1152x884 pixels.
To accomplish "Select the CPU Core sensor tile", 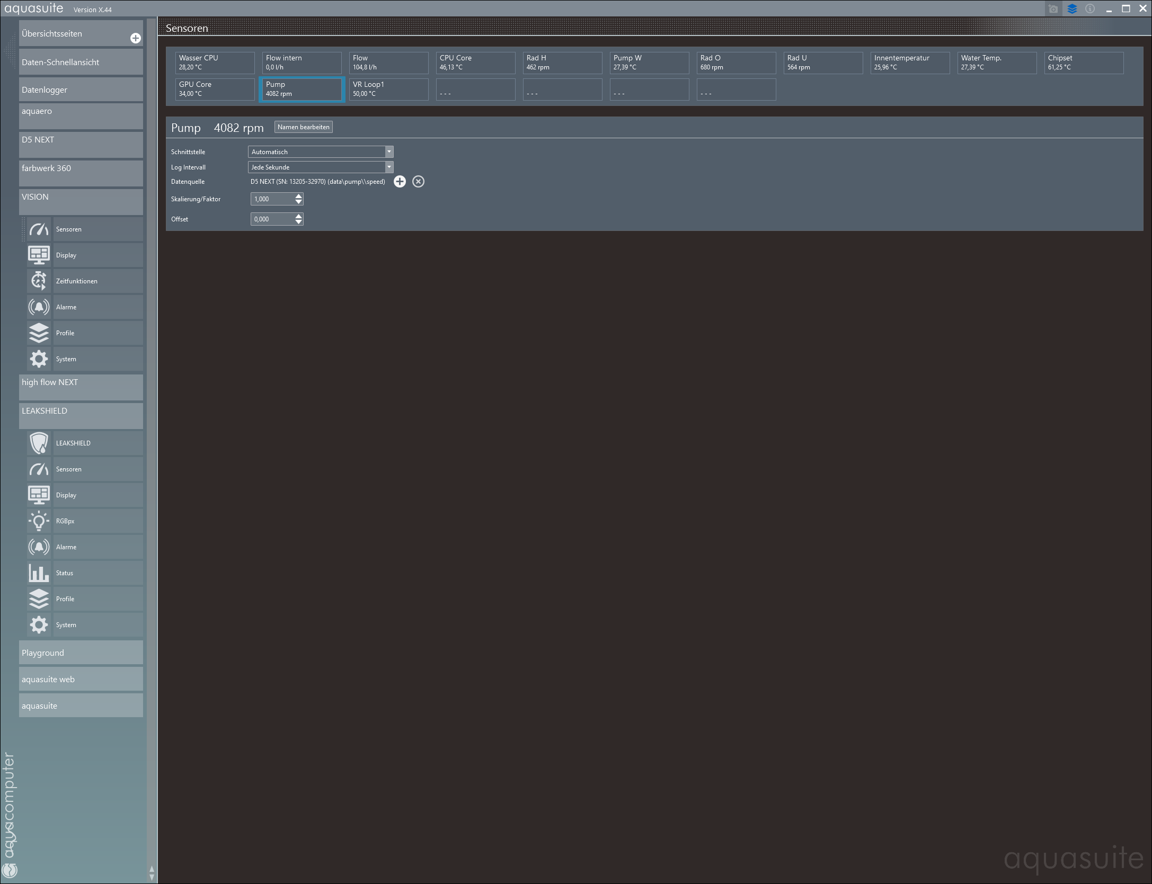I will [476, 62].
